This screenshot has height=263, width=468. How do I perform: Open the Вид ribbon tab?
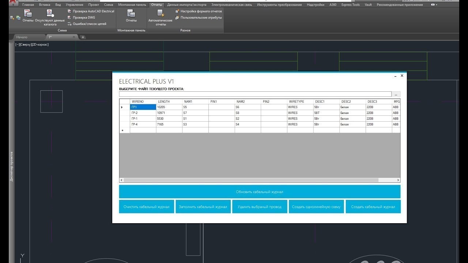pos(58,5)
